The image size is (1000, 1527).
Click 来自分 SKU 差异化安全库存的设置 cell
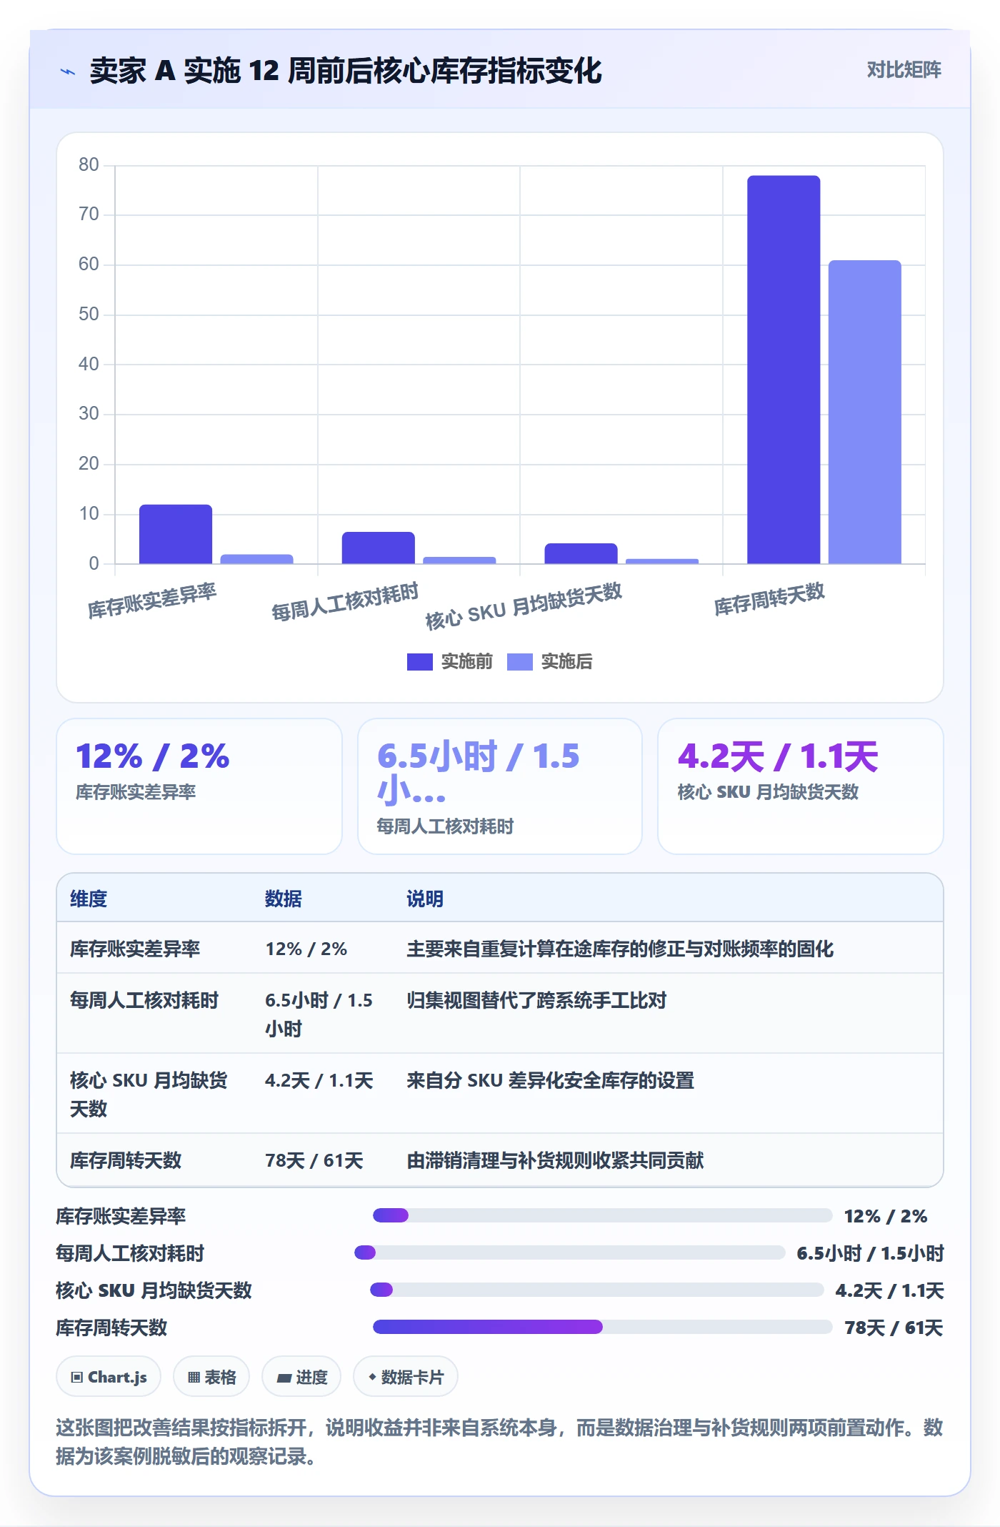[x=551, y=1080]
